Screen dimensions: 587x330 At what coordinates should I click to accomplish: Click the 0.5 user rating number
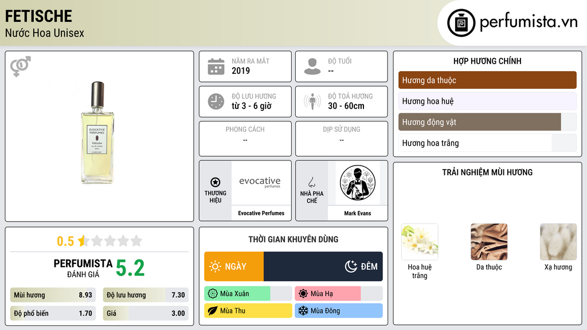coord(65,241)
